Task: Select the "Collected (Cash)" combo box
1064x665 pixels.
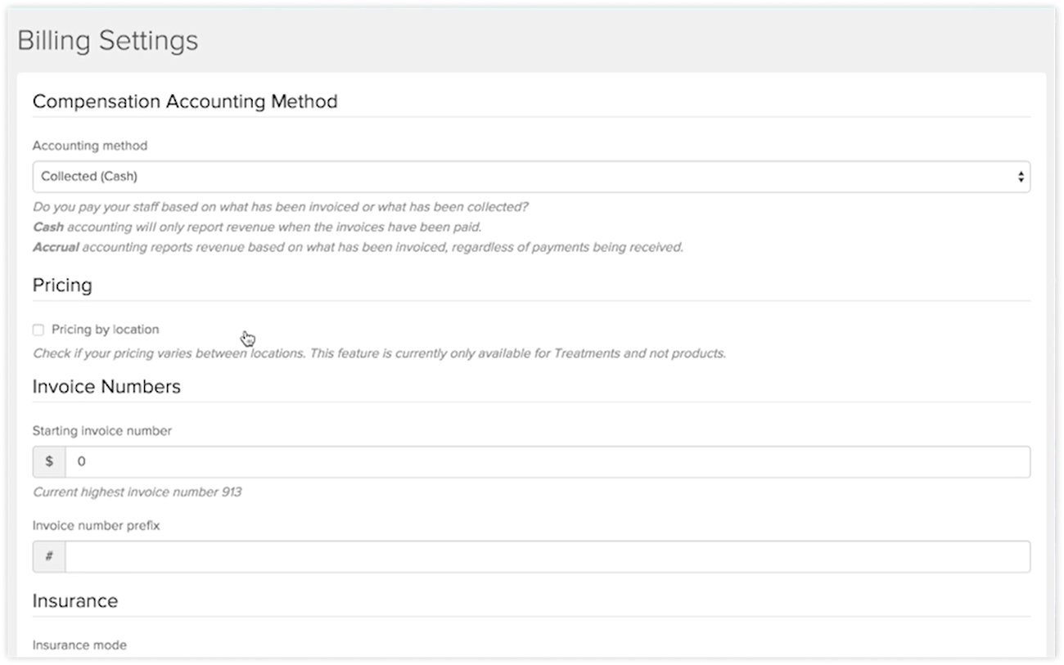Action: (531, 176)
